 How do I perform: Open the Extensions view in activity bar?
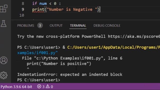point(4,8)
